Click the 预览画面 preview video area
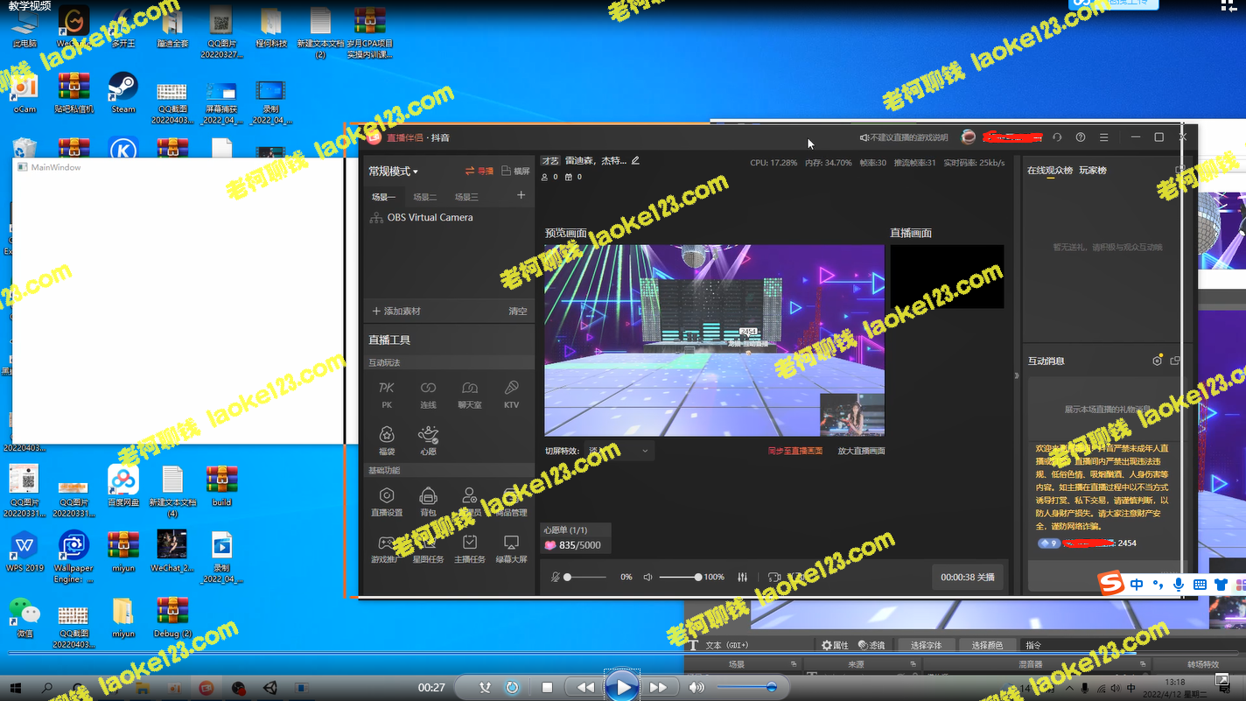Screen dimensions: 1246x701 pos(714,340)
